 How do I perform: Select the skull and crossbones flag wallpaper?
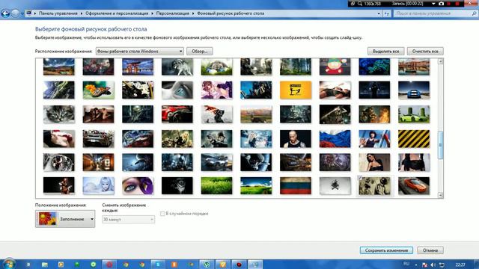pyautogui.click(x=335, y=185)
